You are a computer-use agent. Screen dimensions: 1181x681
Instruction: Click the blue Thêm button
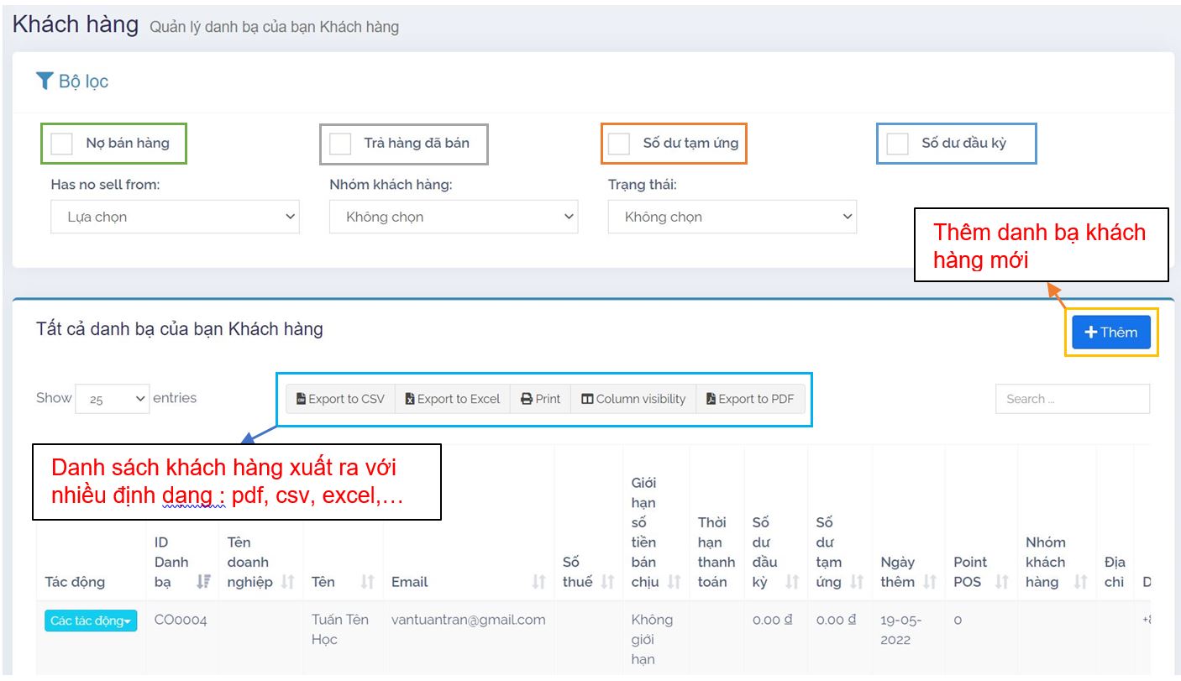point(1110,333)
